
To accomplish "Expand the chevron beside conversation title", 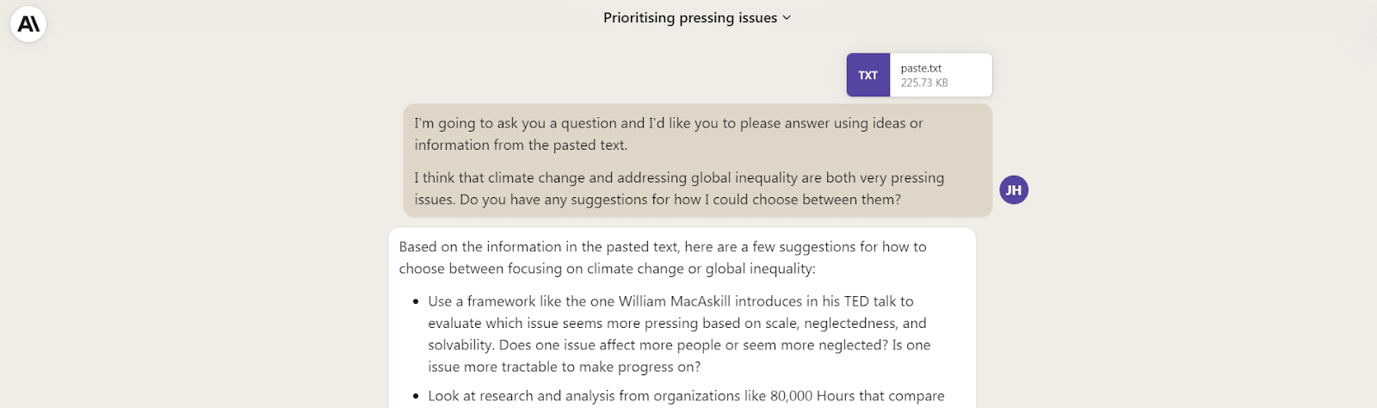I will (x=787, y=18).
